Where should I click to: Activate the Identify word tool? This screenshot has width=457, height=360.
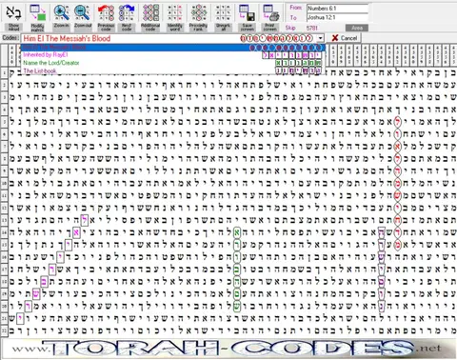175,17
